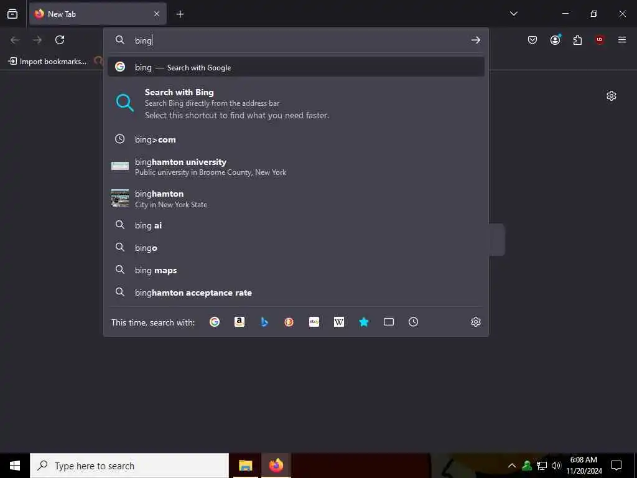
Task: Search this time with Google icon
Action: (x=215, y=322)
